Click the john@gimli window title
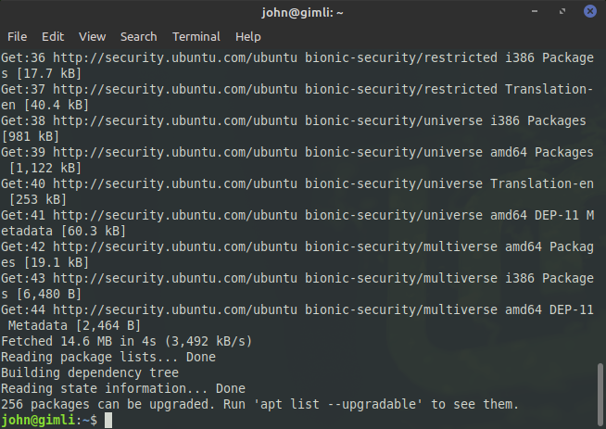Screen dimensions: 606x429 (x=302, y=13)
